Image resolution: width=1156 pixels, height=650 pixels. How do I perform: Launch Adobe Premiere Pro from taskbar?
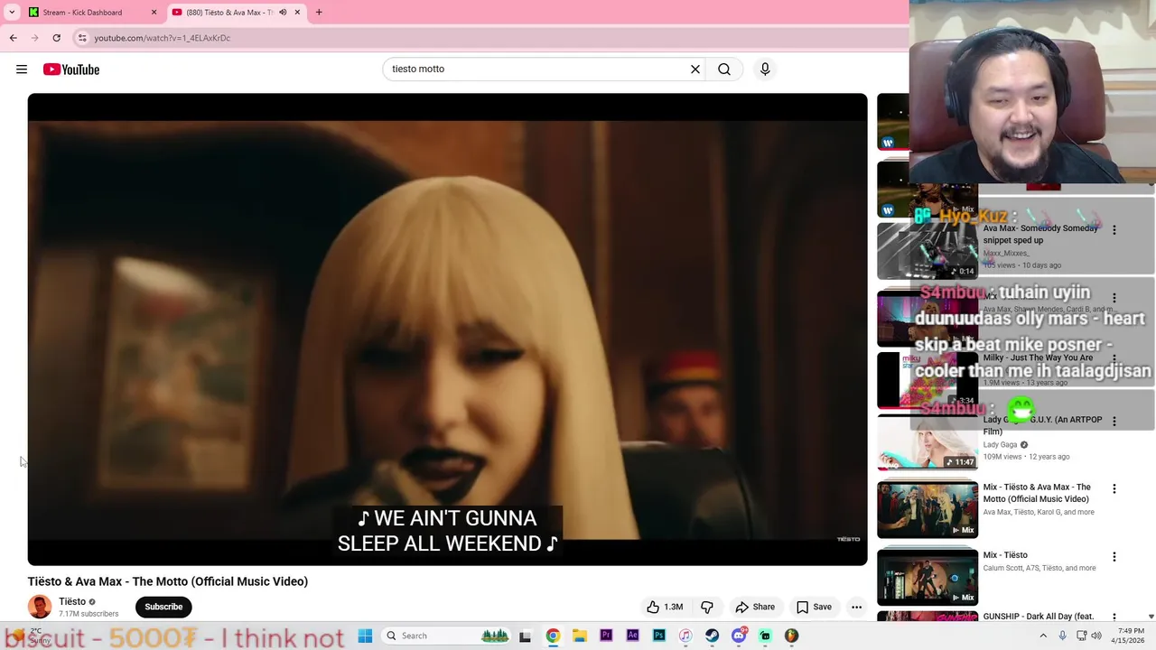tap(606, 636)
